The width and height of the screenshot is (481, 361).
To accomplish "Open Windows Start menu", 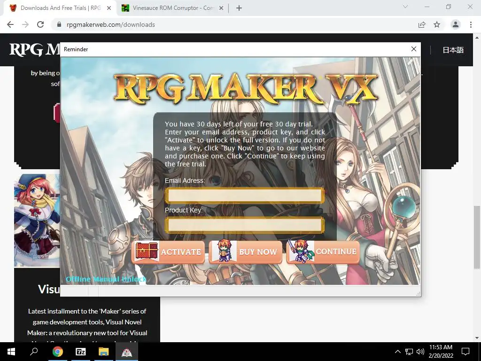I will 11,352.
